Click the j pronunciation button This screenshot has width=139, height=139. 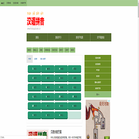coord(75,88)
